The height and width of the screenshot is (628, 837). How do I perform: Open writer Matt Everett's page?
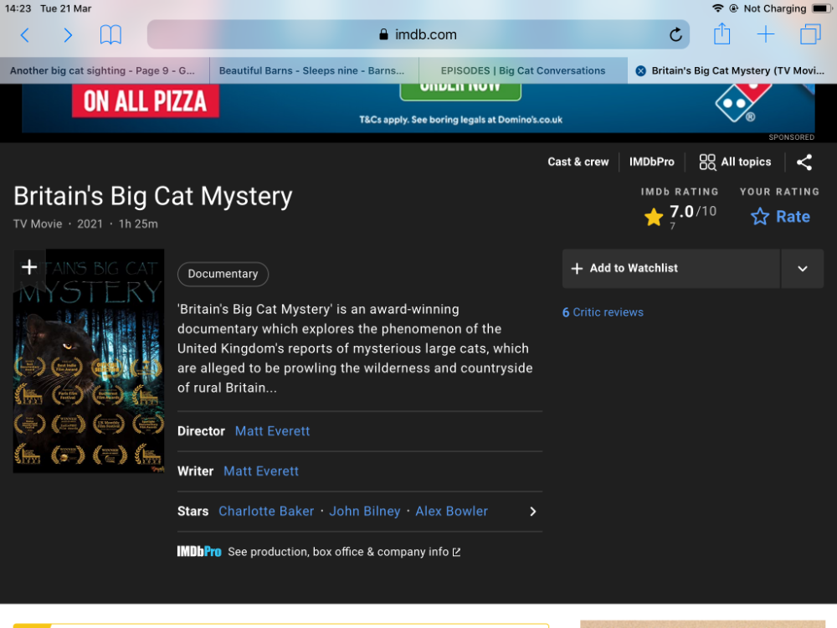261,471
